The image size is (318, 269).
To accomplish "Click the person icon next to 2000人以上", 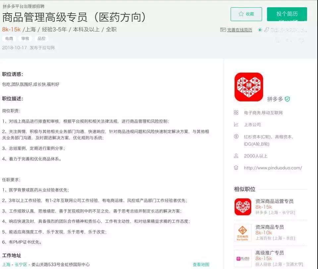I will (236, 156).
